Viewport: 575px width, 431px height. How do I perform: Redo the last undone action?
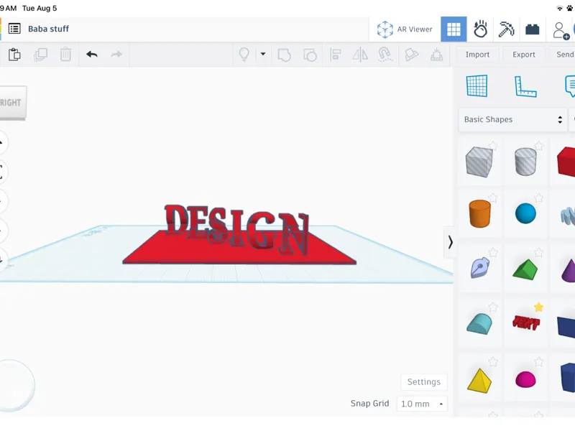(x=116, y=55)
